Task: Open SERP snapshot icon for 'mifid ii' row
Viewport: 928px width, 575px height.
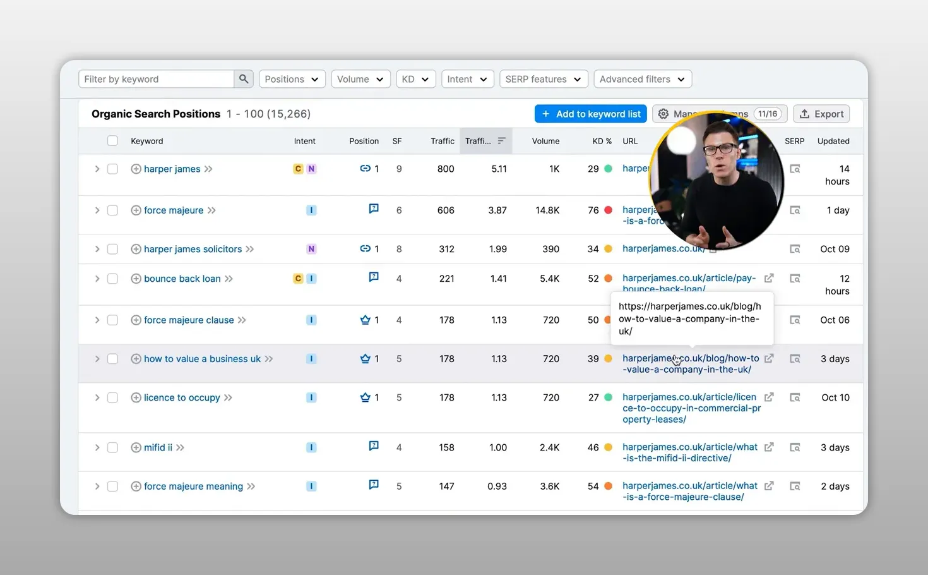Action: [795, 447]
